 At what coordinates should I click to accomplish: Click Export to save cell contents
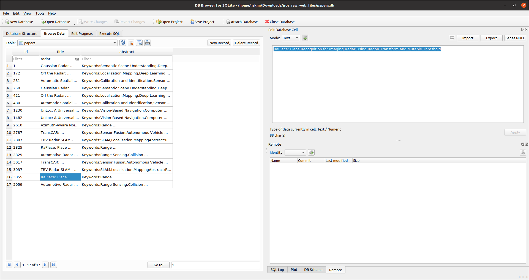[x=491, y=38]
